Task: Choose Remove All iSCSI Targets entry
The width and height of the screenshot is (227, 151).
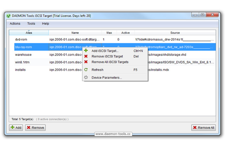Action: 115,62
